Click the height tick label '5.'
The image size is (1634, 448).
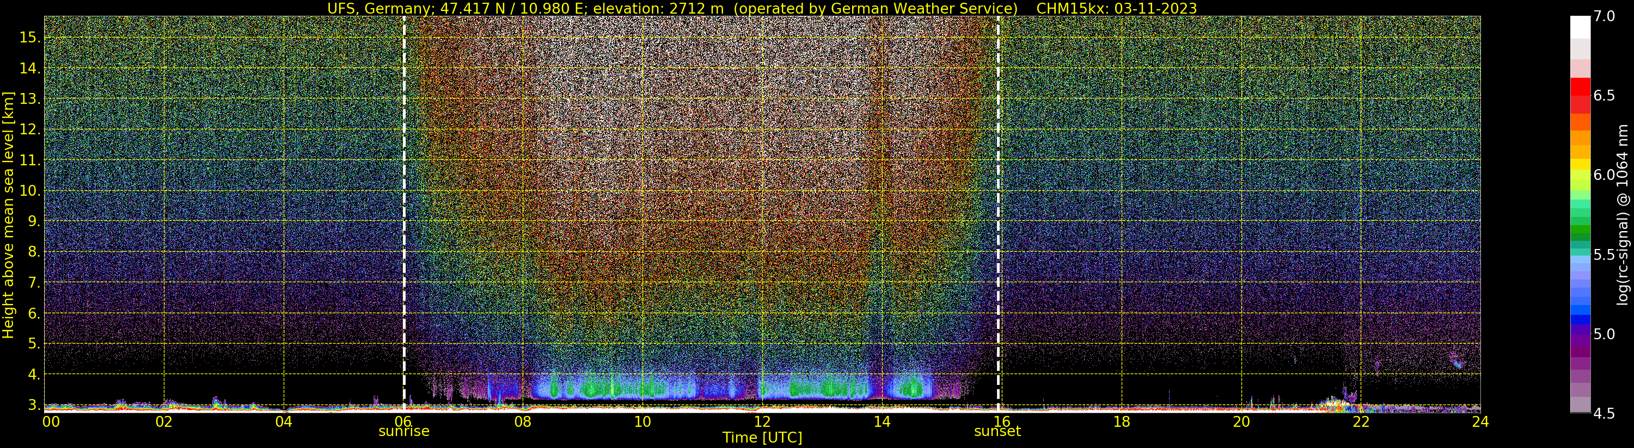pos(34,344)
